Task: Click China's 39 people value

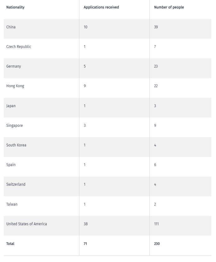Action: coord(156,27)
